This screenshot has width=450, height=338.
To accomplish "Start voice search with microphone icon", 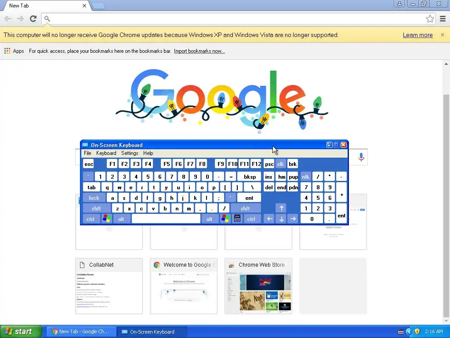I will click(361, 157).
